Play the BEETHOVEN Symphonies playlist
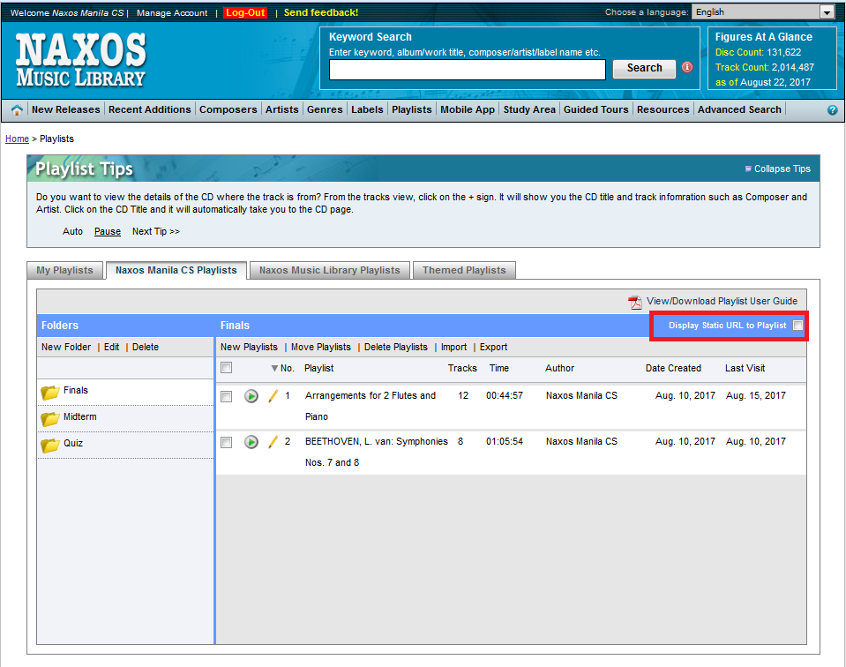 [x=251, y=442]
